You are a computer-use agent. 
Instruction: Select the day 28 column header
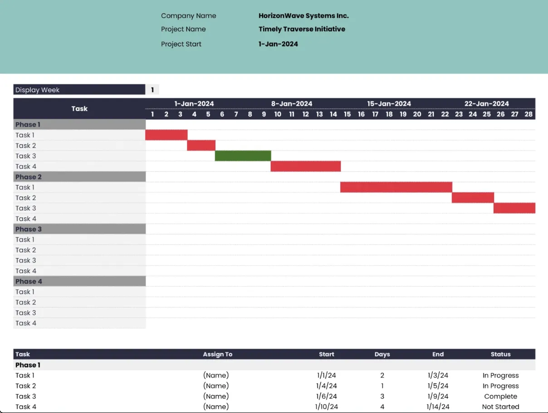[x=528, y=114]
